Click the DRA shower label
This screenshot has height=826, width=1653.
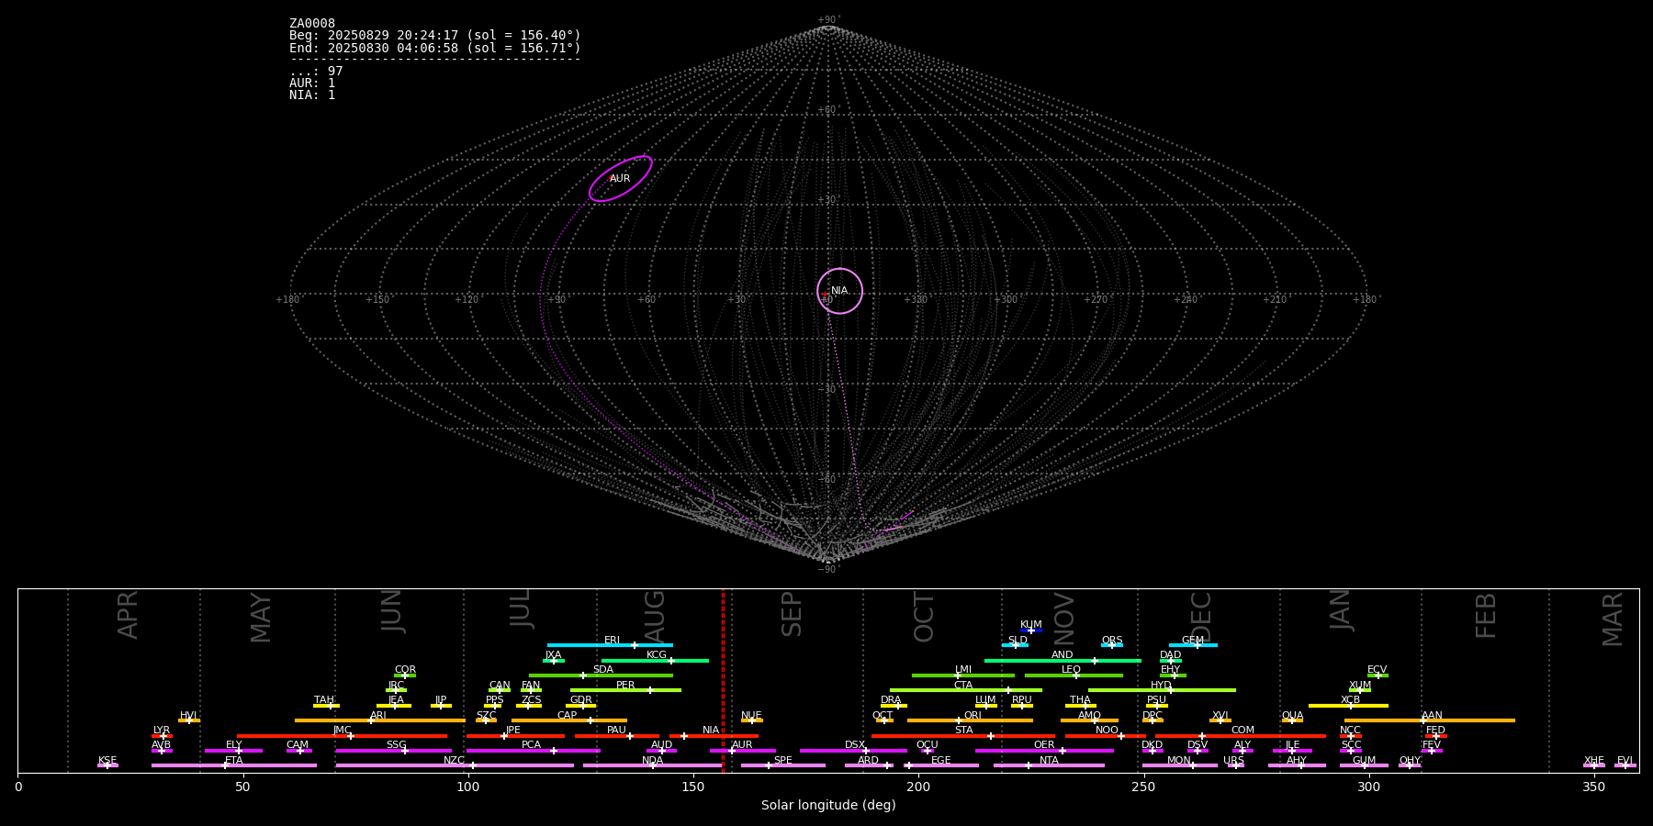(x=891, y=700)
